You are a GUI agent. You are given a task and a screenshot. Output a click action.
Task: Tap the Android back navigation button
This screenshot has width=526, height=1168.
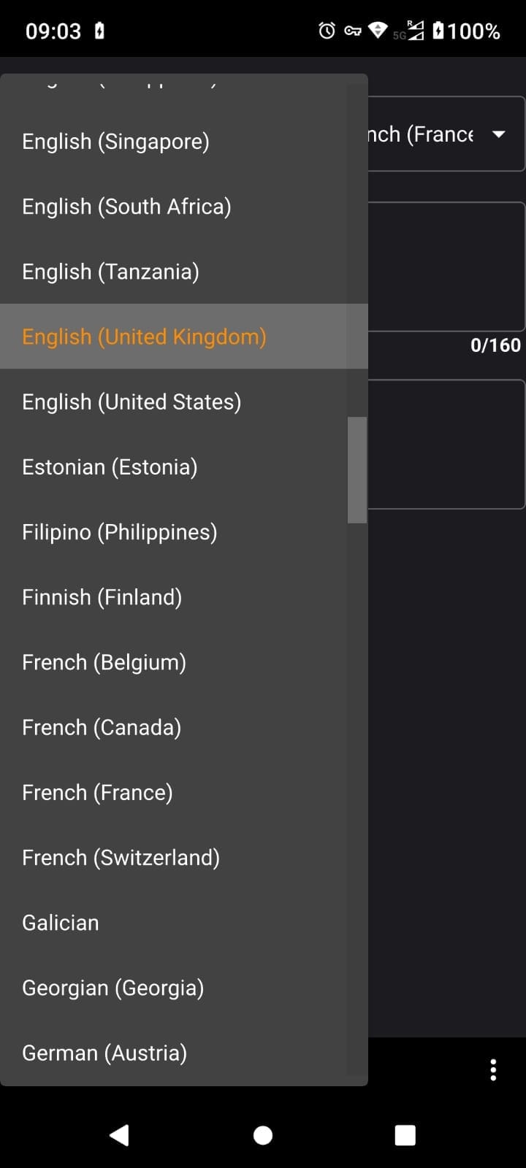(x=119, y=1135)
